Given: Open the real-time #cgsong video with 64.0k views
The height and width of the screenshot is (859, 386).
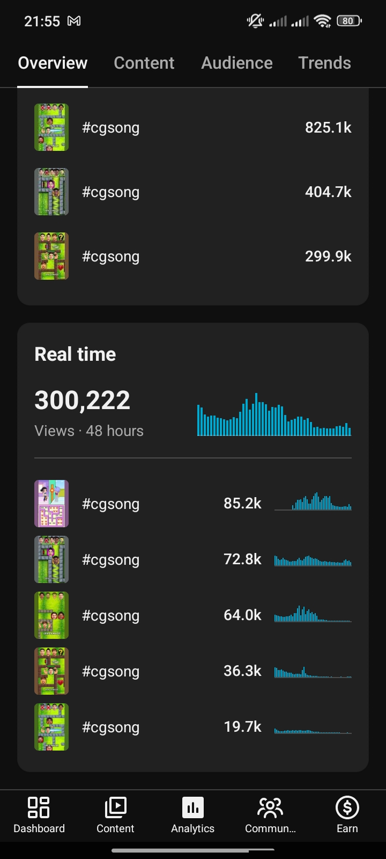Looking at the screenshot, I should (193, 615).
